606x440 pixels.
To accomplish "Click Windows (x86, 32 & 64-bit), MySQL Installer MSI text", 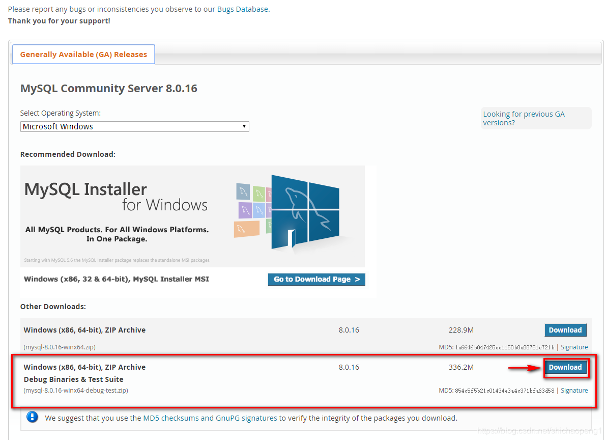I will (117, 279).
